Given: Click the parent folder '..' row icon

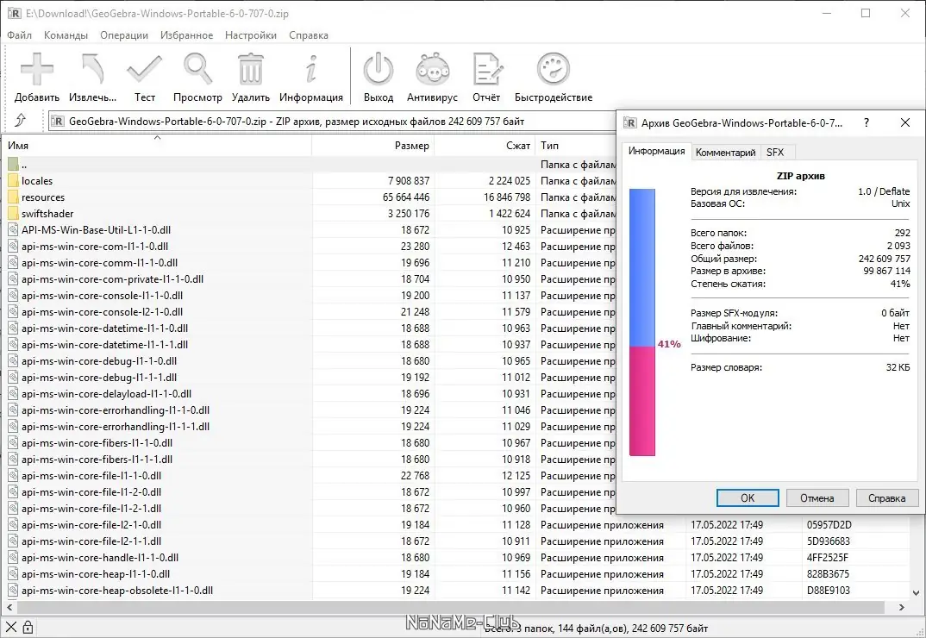Looking at the screenshot, I should pyautogui.click(x=14, y=164).
